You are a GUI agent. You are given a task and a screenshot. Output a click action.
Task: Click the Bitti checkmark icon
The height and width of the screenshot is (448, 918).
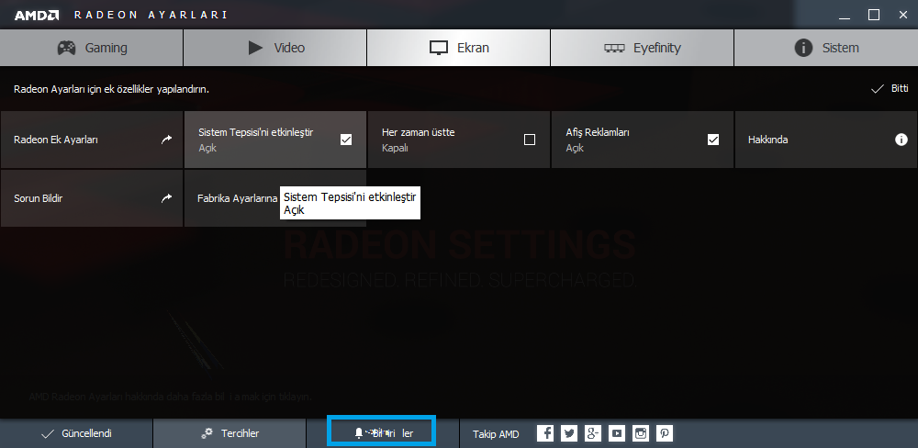[877, 89]
